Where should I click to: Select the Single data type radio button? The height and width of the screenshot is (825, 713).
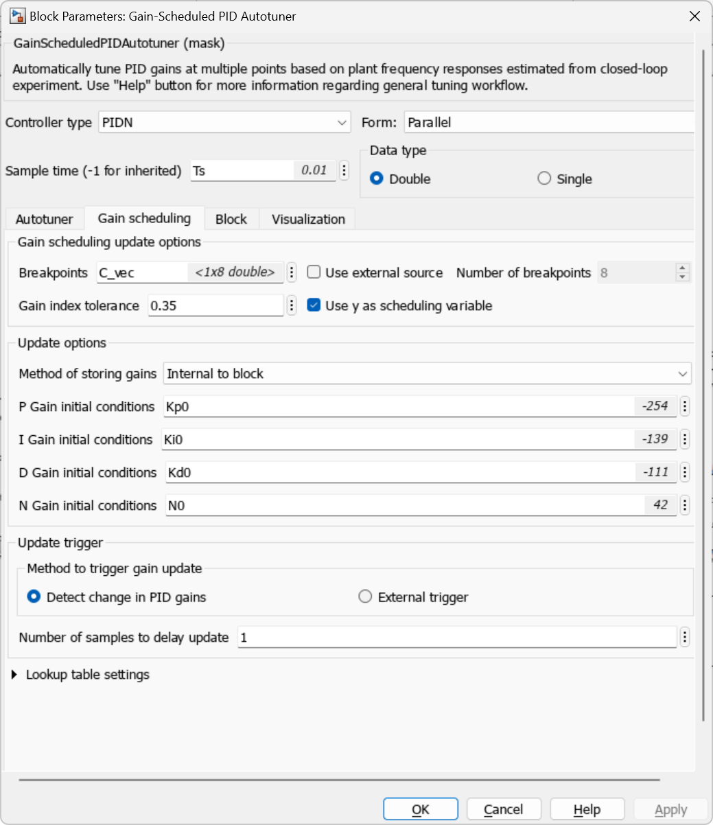[544, 178]
